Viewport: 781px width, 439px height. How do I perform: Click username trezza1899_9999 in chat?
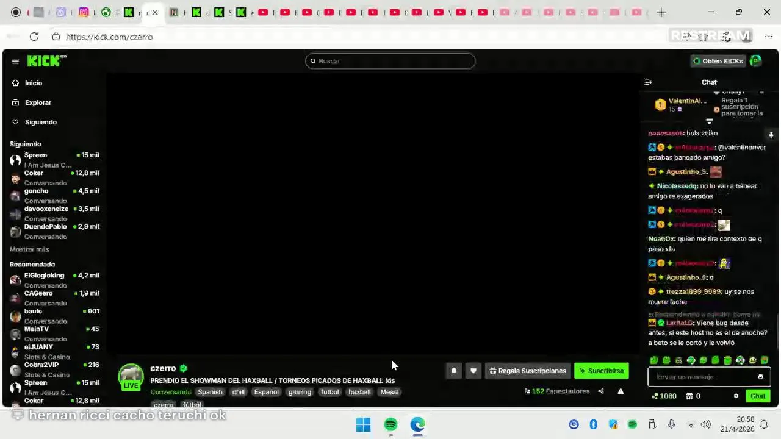pyautogui.click(x=693, y=291)
